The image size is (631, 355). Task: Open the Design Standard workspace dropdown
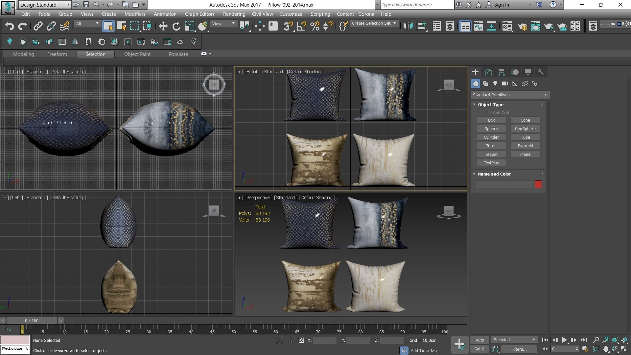click(45, 5)
